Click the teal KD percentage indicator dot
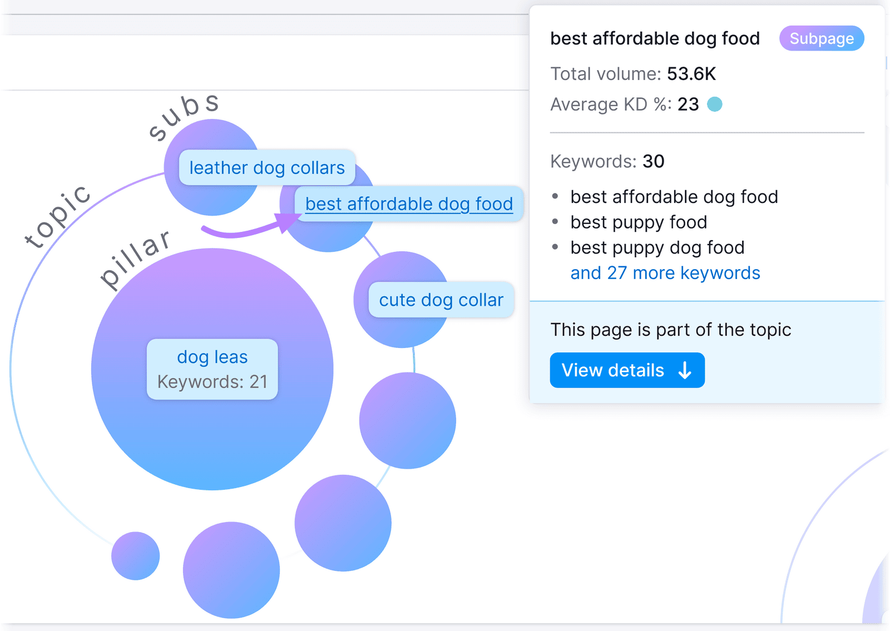This screenshot has width=890, height=631. point(715,104)
